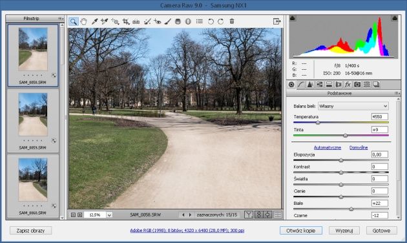Go to previous image arrow
The image size is (407, 243).
[x=183, y=215]
